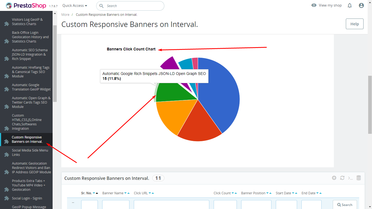Open Social Login - SignIn
Viewport: 372px width, 209px height.
[x=27, y=198]
